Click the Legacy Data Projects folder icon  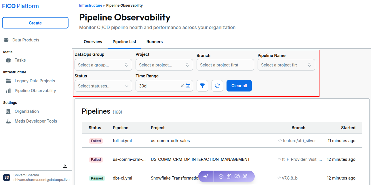[x=9, y=81]
